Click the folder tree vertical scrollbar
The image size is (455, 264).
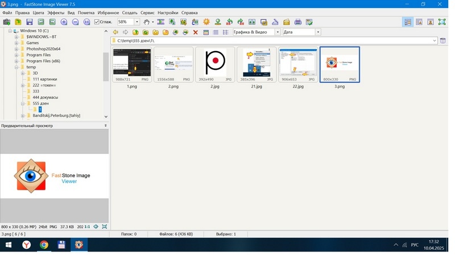point(106,66)
